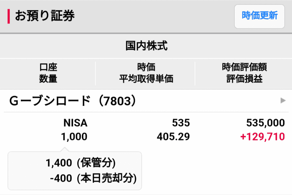Click the red +129,710 profit figure
The image size is (292, 195).
(263, 137)
